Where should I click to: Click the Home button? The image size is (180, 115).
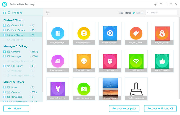16,109
